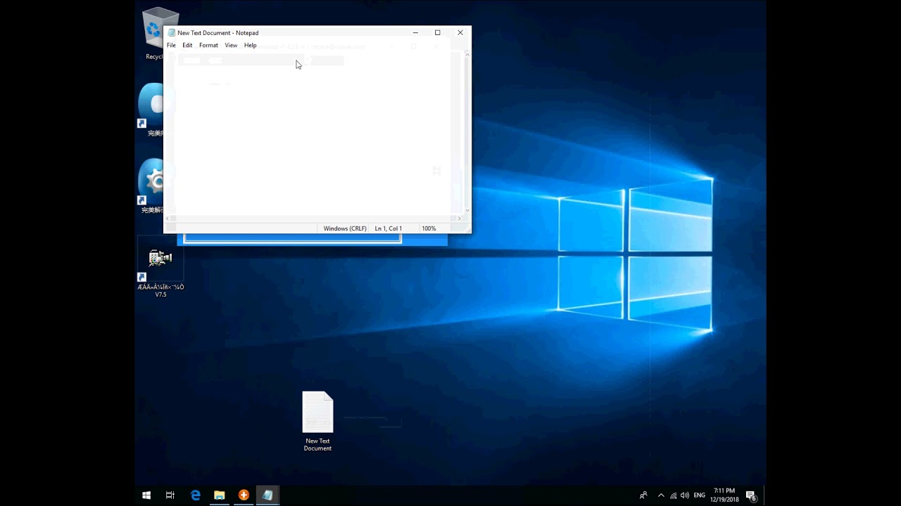The width and height of the screenshot is (901, 506).
Task: Click the Ln 1, Col 1 status indicator
Action: [389, 228]
